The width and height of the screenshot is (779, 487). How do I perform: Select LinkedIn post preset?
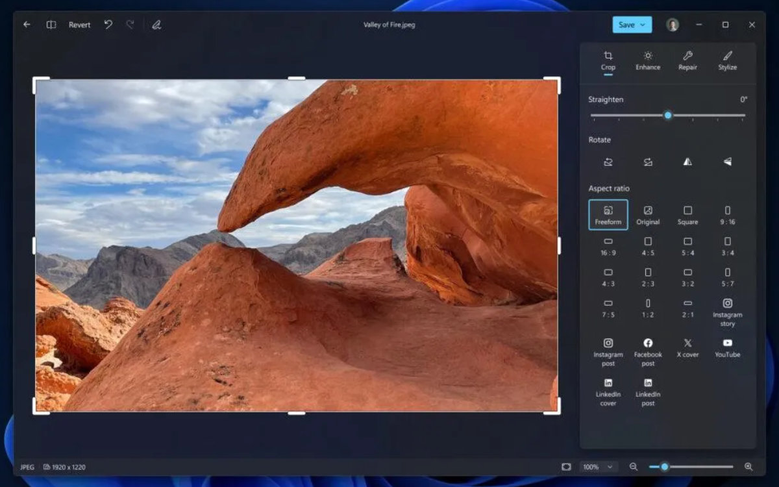pyautogui.click(x=648, y=392)
